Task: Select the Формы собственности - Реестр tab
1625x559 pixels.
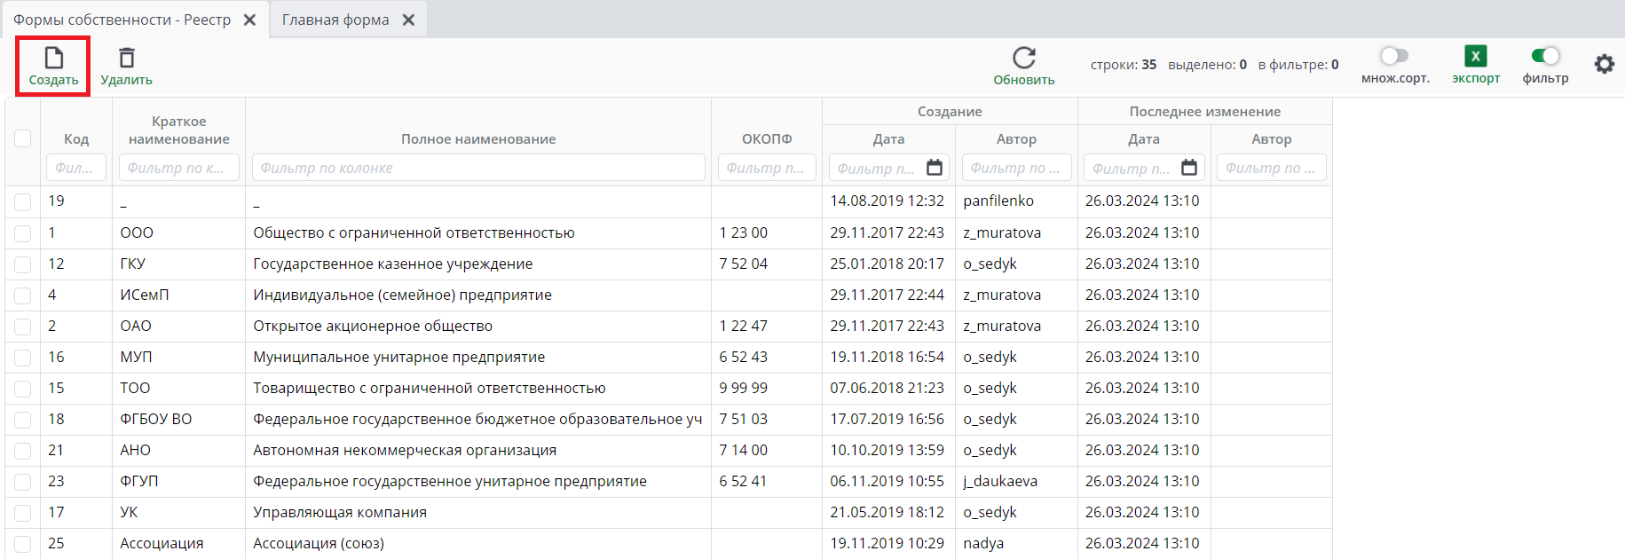Action: pos(122,20)
